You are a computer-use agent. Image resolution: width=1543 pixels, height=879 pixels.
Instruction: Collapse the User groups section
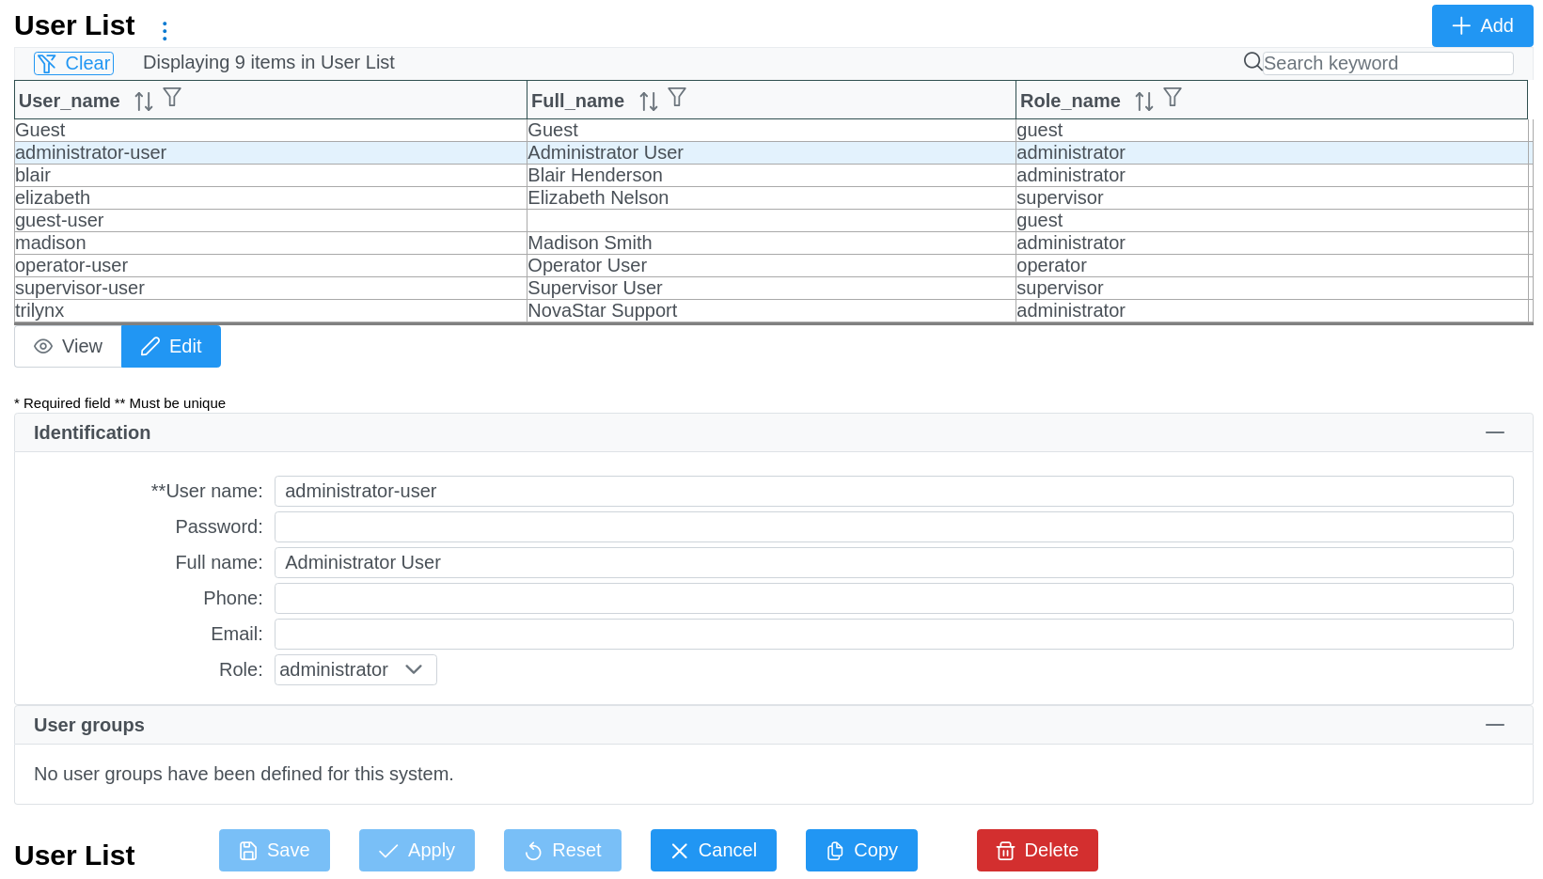pos(1495,725)
